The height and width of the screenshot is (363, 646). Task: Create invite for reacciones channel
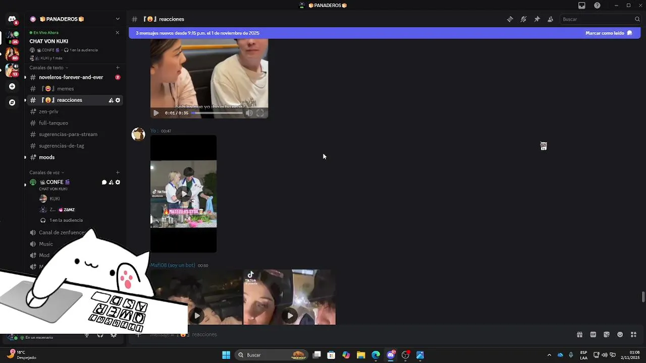[111, 100]
